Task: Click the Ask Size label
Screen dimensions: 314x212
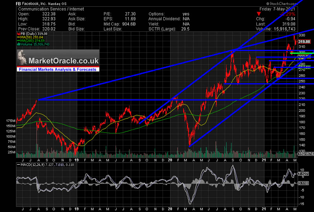Action: click(77, 19)
